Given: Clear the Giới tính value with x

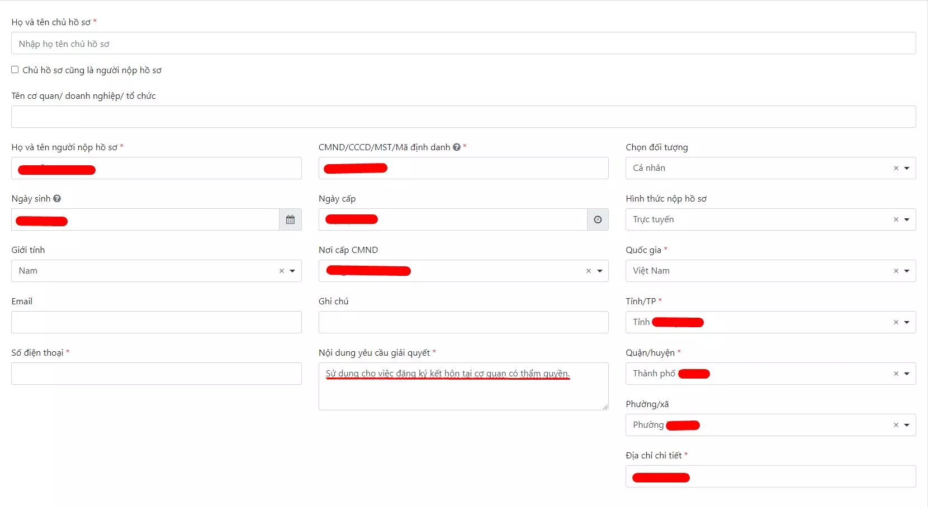Looking at the screenshot, I should pos(282,271).
